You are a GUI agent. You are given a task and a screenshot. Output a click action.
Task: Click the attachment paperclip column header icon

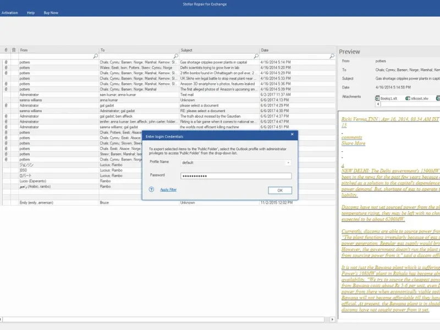tap(6, 50)
